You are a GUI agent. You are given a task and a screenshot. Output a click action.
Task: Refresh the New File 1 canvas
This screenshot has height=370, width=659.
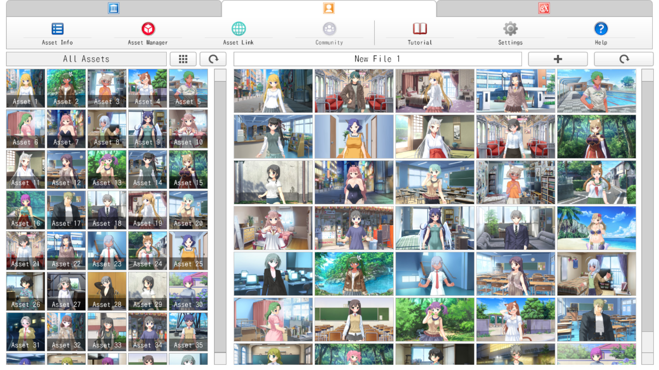pos(624,59)
